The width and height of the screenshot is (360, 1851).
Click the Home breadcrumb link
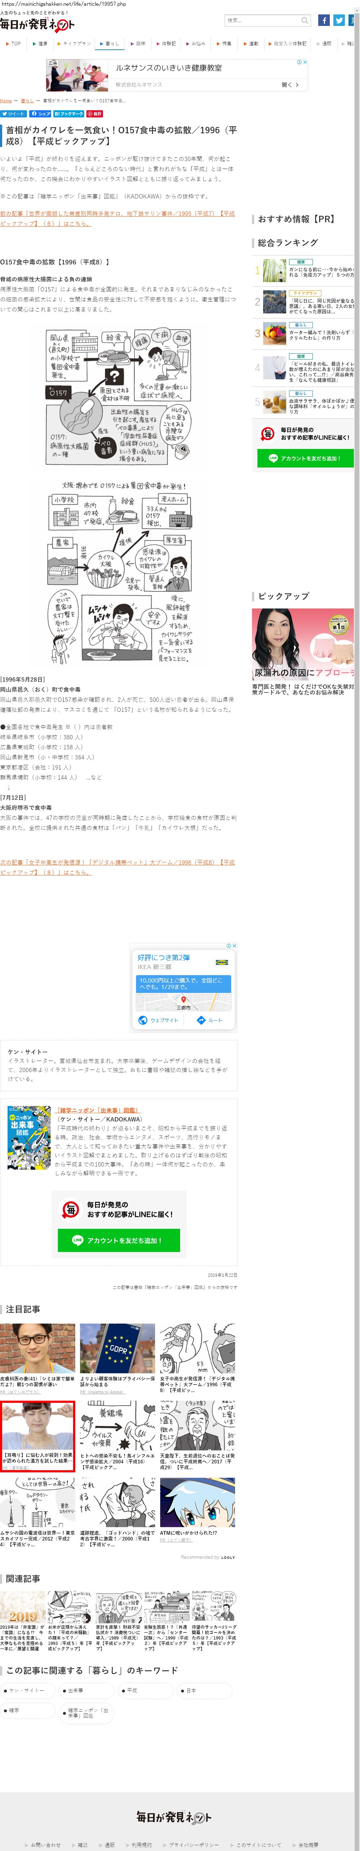[x=6, y=101]
